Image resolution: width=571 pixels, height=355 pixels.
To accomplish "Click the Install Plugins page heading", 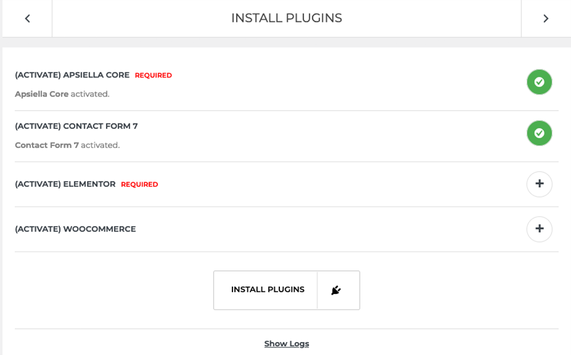I will (286, 18).
